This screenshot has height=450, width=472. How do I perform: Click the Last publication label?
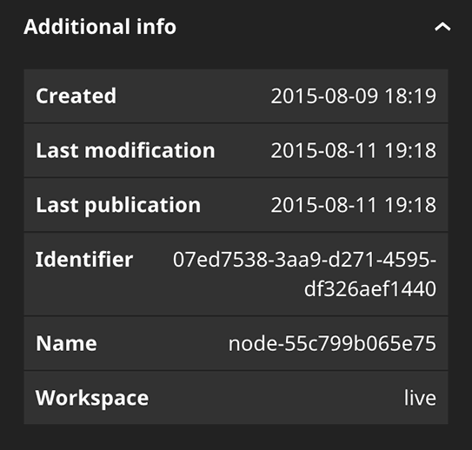coord(118,205)
